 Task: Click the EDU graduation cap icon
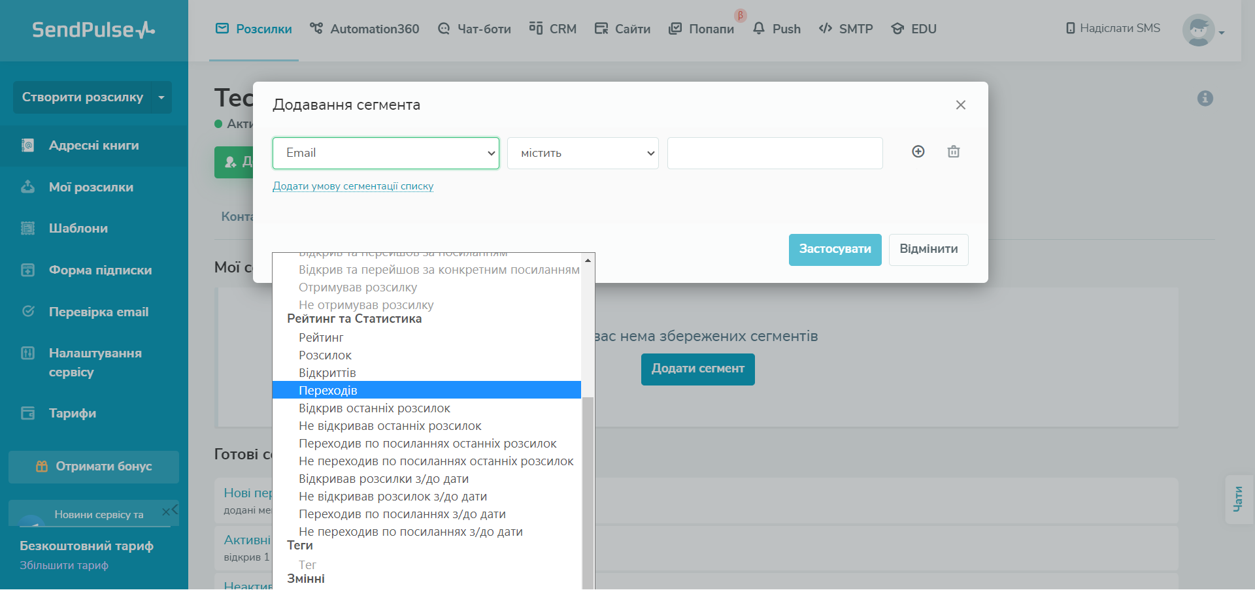click(x=897, y=29)
